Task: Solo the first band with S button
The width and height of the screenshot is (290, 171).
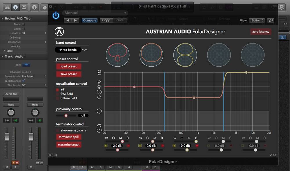Action: 106,146
